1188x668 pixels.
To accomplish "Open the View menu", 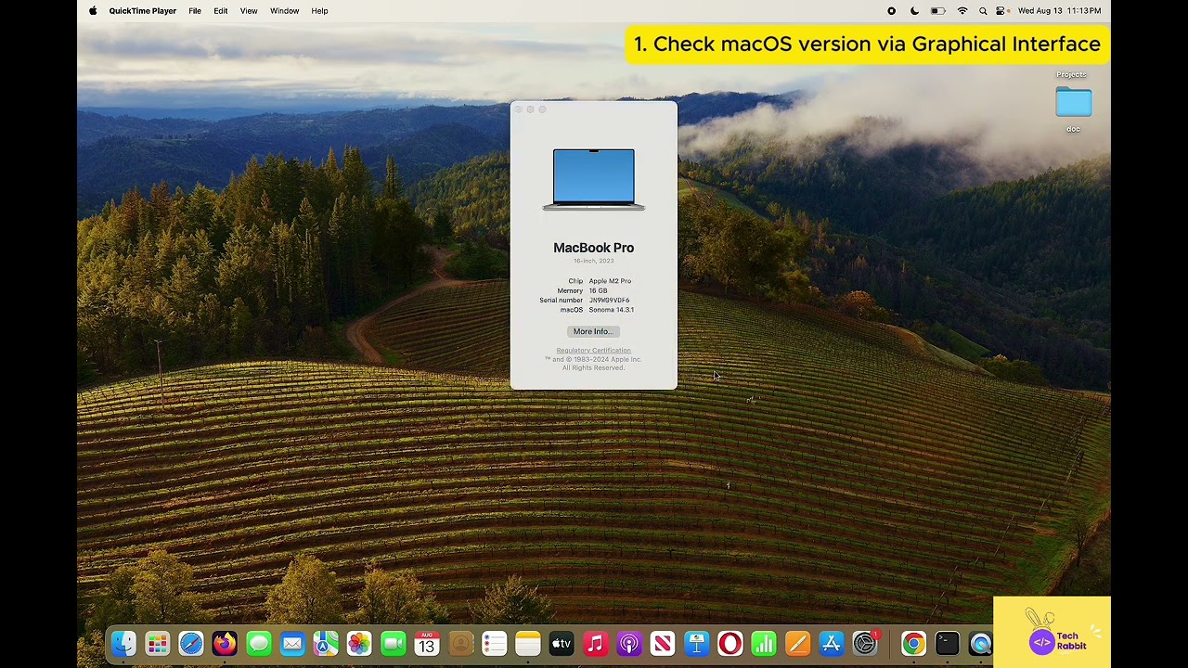I will (x=249, y=11).
